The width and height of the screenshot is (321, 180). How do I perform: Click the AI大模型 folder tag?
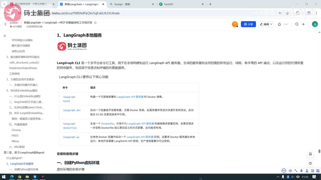16,26
